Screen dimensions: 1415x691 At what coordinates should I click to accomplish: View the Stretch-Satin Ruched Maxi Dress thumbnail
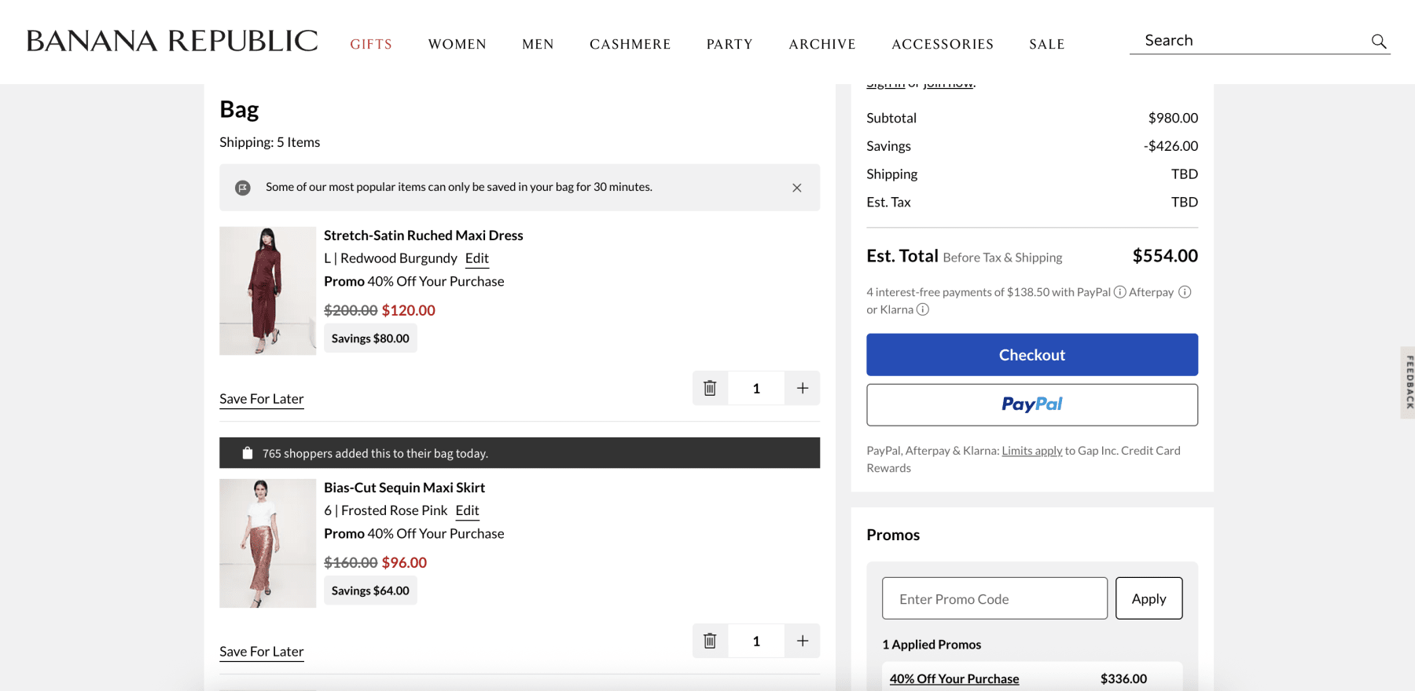[267, 291]
